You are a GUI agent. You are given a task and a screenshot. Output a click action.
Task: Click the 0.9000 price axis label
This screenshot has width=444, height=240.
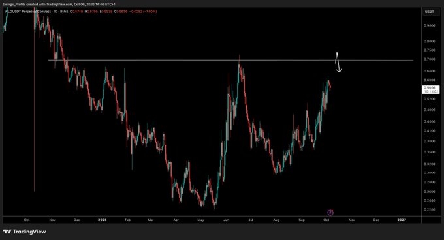pyautogui.click(x=429, y=25)
